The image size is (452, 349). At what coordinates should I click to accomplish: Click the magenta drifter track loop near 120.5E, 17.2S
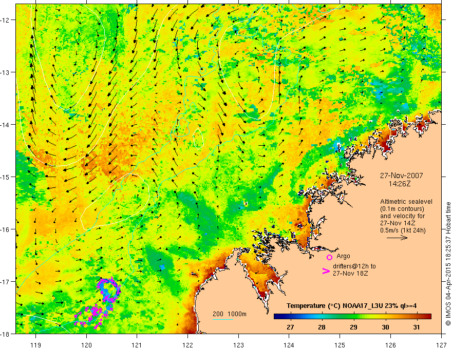point(109,290)
